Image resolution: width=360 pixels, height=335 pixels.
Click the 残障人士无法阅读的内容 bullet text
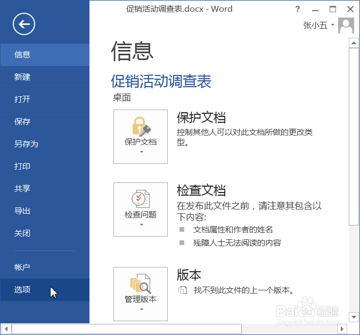(237, 243)
